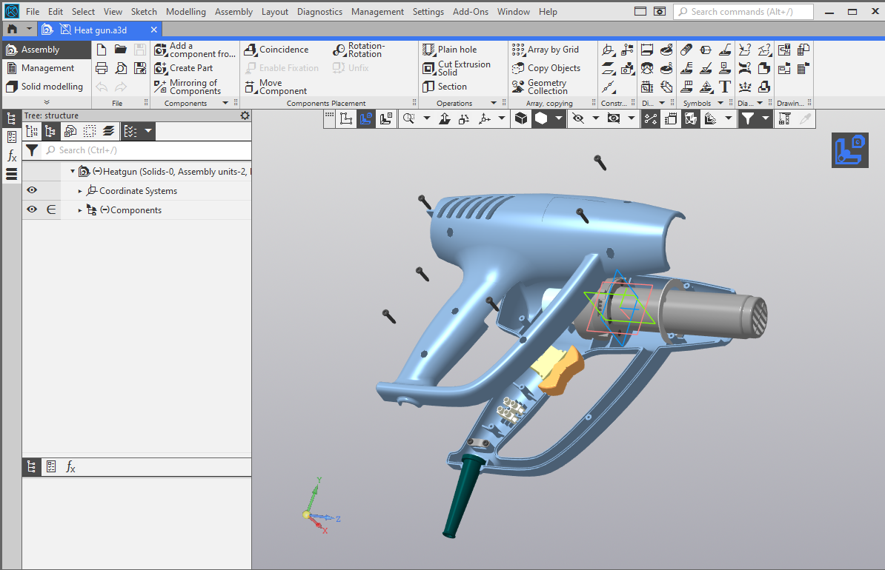Select the Plain hole operation

[450, 50]
